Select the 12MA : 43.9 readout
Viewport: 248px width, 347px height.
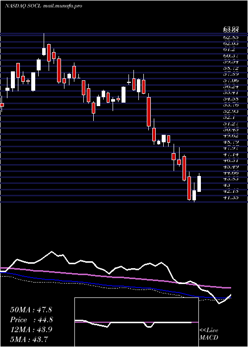tap(31, 330)
